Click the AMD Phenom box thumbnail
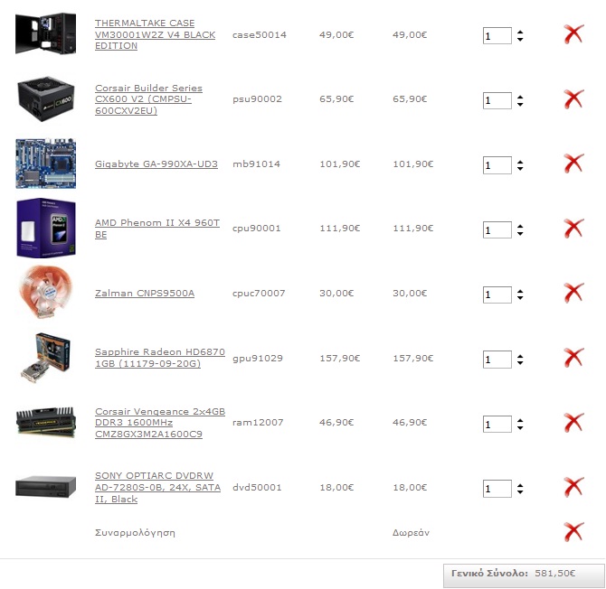Image resolution: width=606 pixels, height=589 pixels. (46, 228)
